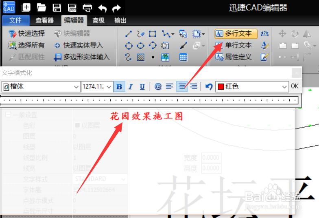Center align the text
Screen dimensions: 319x218
[182, 86]
